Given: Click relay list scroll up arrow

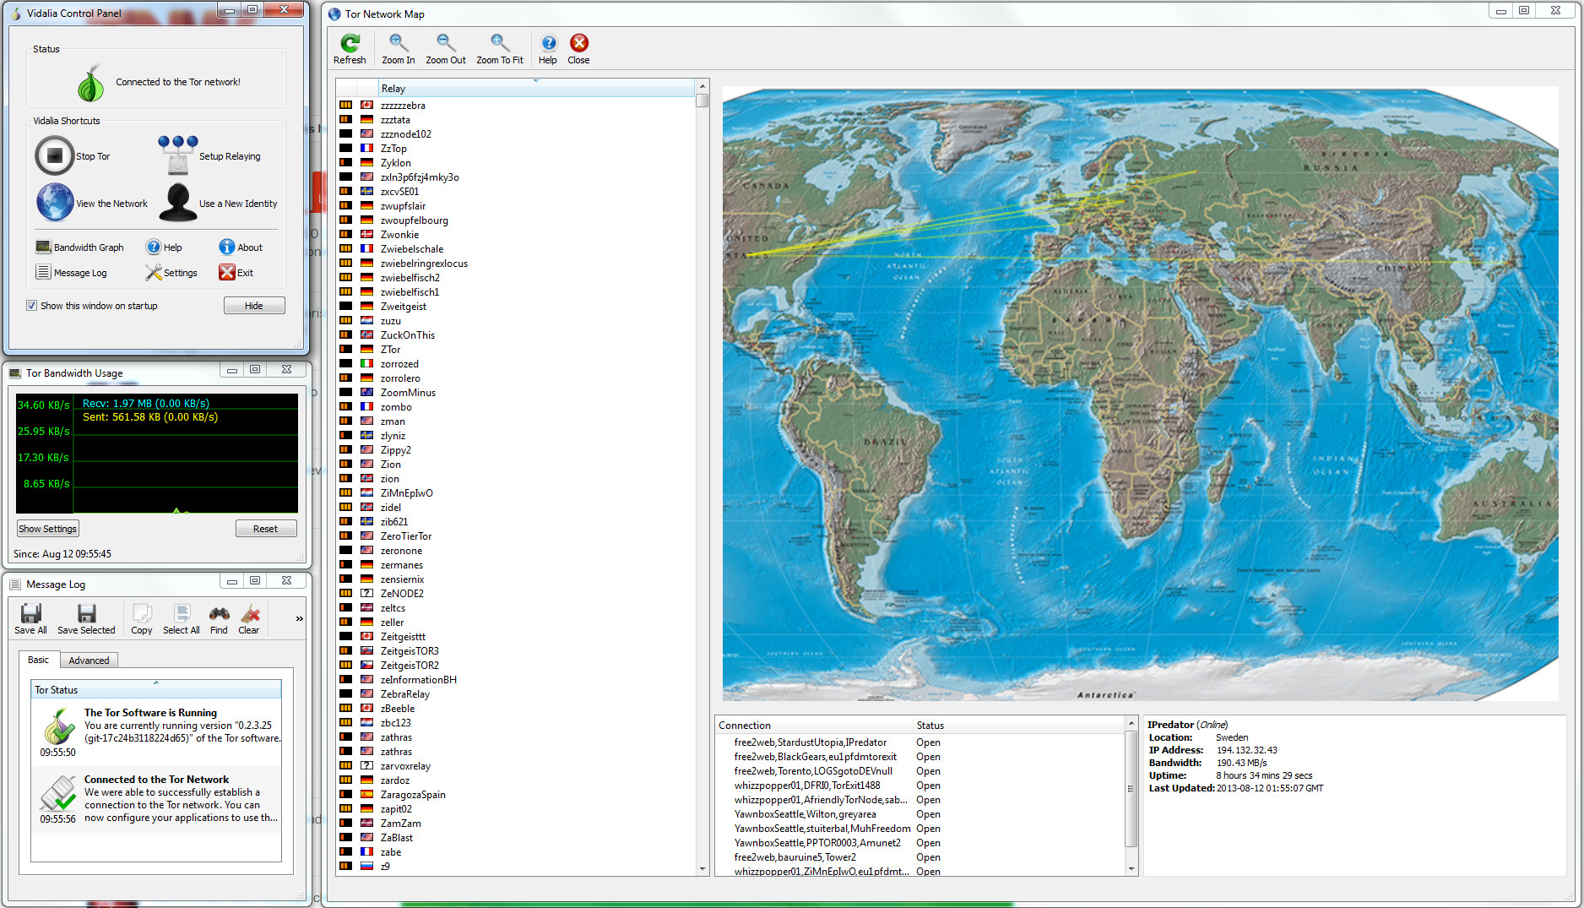Looking at the screenshot, I should point(702,86).
